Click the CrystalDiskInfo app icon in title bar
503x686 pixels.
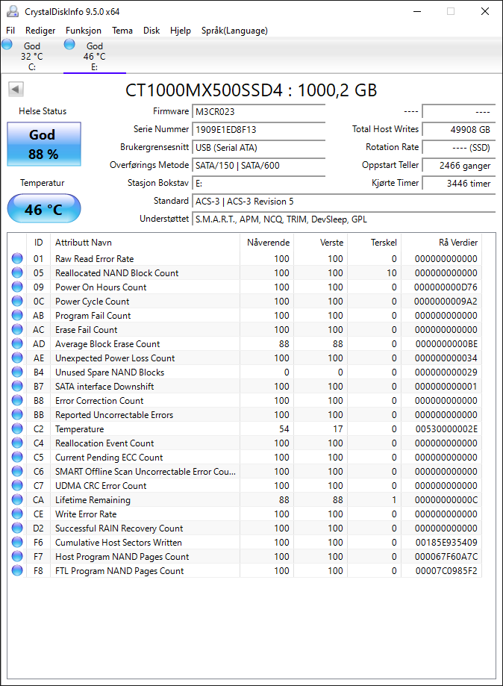click(x=13, y=11)
